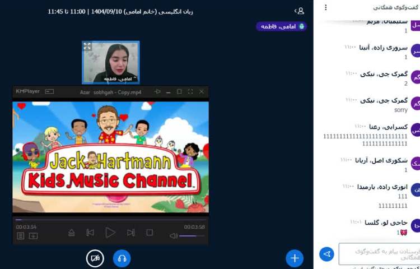Stop the video playback
Image resolution: width=420 pixels, height=269 pixels.
pyautogui.click(x=150, y=233)
